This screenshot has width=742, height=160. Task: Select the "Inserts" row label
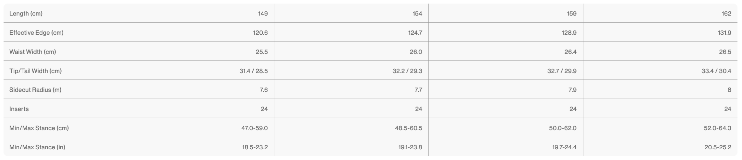coord(19,109)
